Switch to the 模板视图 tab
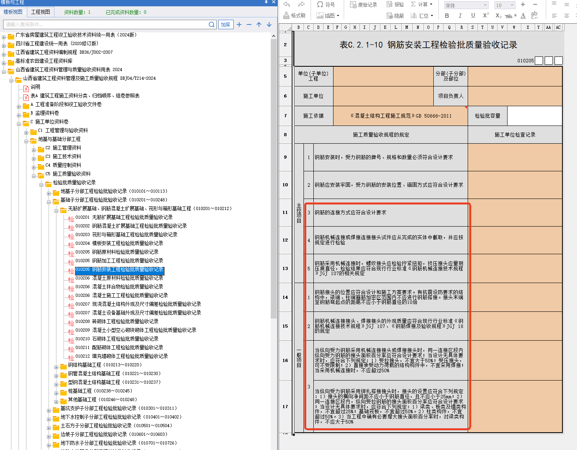This screenshot has height=450, width=577. click(13, 12)
